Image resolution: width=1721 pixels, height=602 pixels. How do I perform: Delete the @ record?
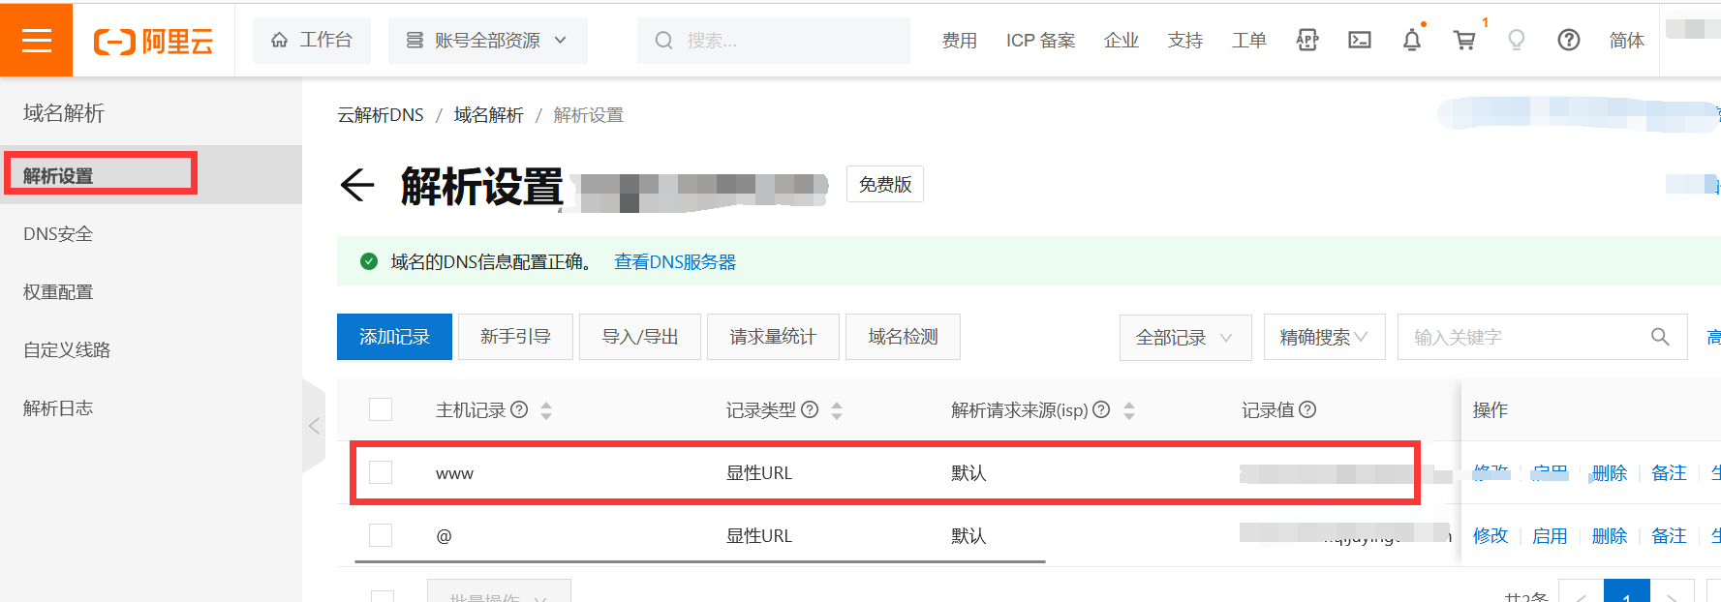coord(1610,535)
